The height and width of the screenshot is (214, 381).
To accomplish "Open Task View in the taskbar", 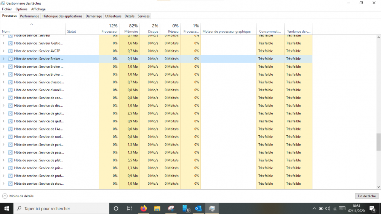I will click(x=130, y=208).
